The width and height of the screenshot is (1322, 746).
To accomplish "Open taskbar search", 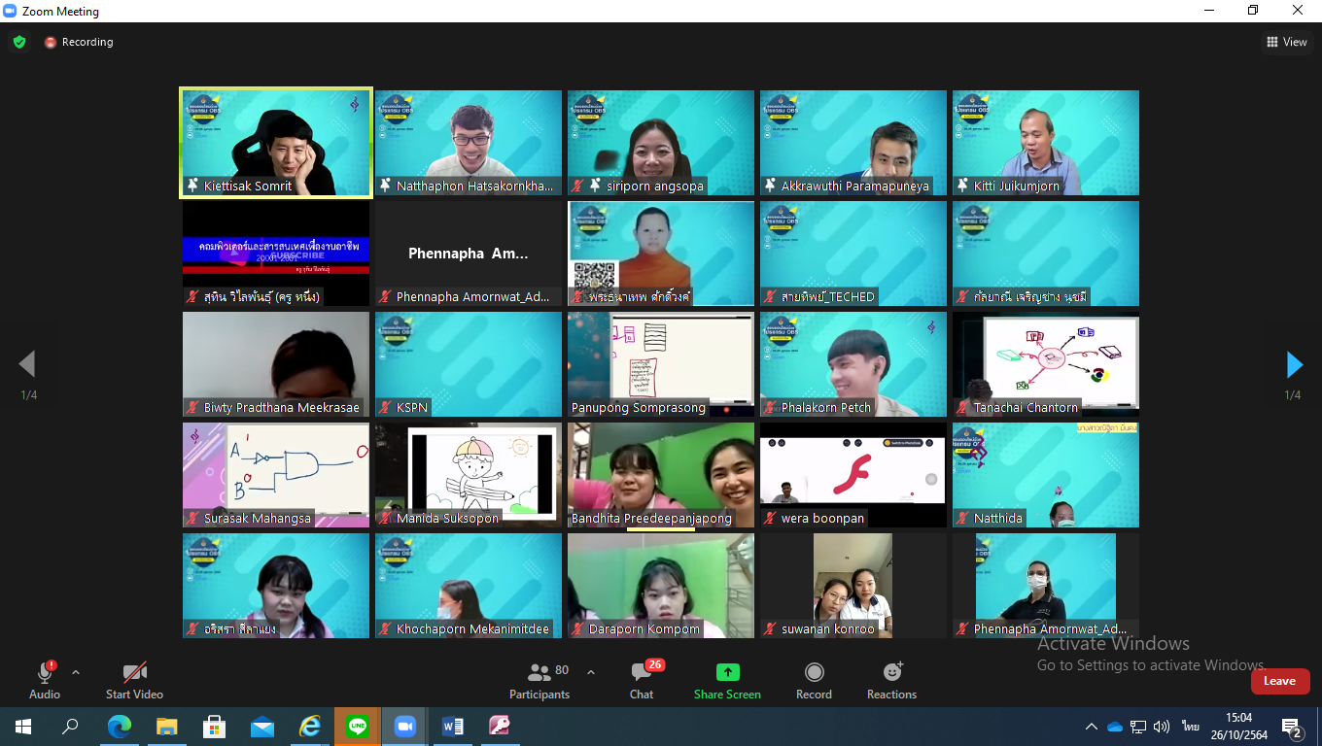I will click(70, 727).
